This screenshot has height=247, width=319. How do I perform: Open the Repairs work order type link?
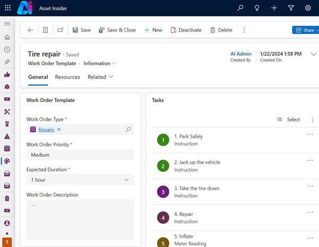46,130
